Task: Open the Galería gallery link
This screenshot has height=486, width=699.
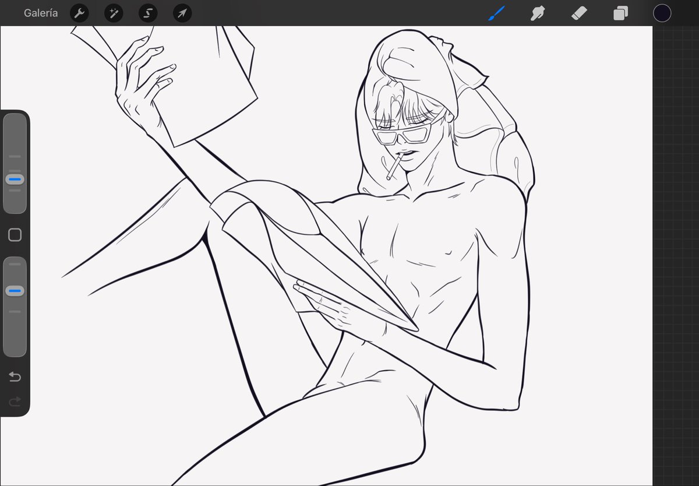Action: point(41,13)
